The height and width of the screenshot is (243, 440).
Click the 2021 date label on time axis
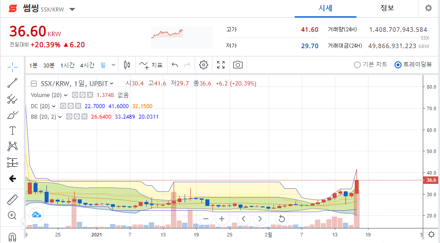97,235
